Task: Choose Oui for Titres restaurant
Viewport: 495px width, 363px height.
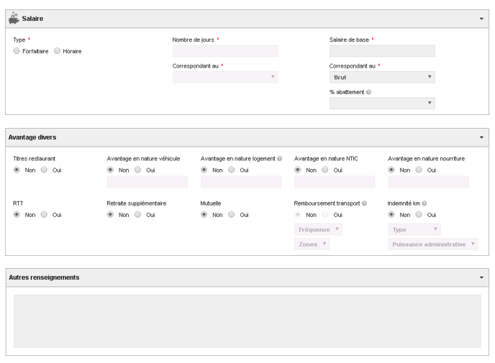Action: (x=44, y=170)
